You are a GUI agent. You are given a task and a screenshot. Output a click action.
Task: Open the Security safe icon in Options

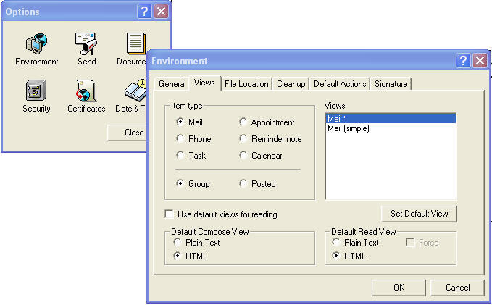tap(36, 91)
